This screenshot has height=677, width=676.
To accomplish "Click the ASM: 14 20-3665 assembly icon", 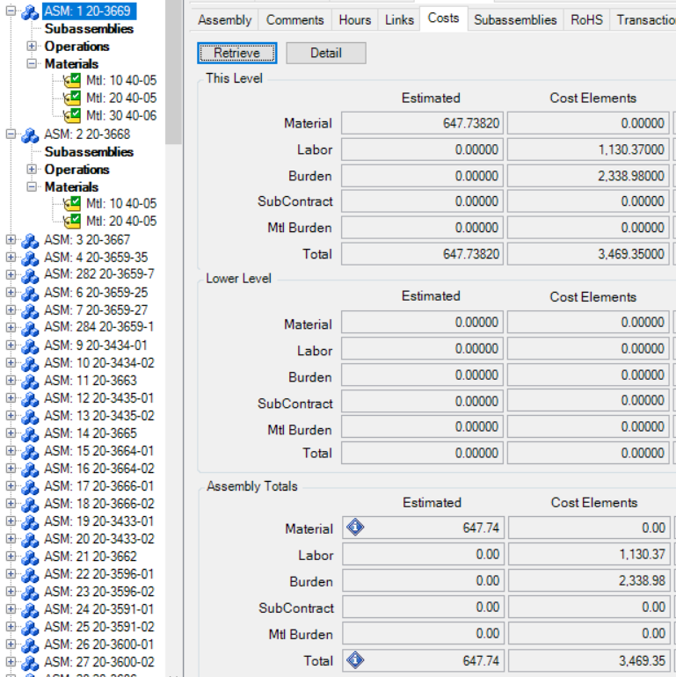I will pos(30,433).
